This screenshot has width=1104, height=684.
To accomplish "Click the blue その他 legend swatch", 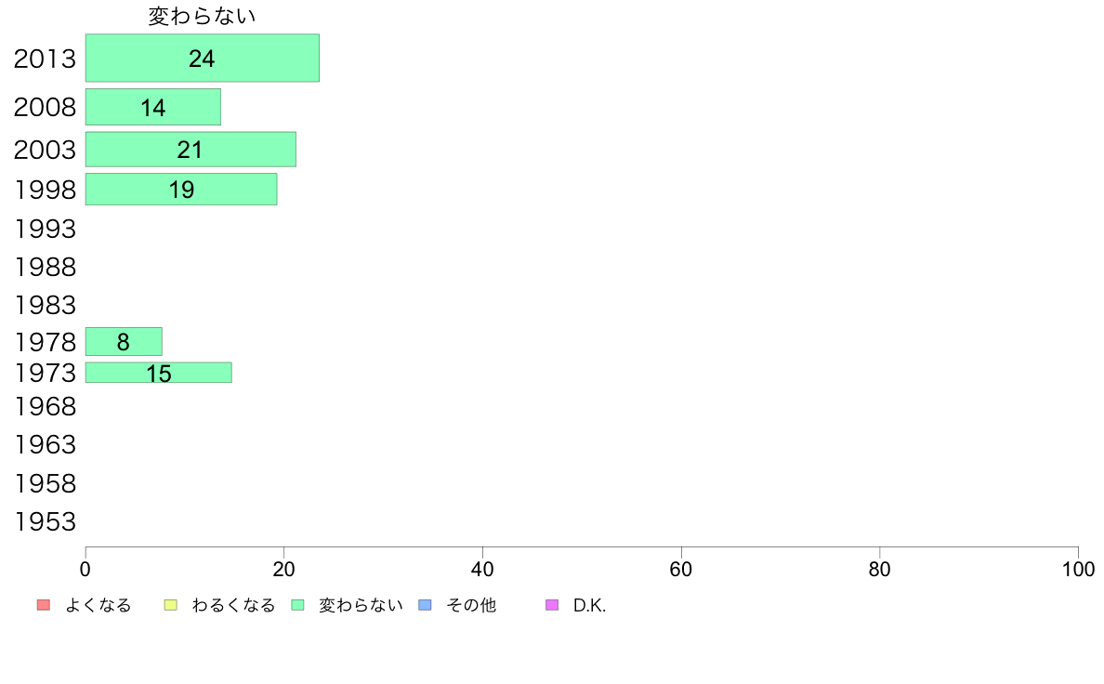I will click(426, 605).
